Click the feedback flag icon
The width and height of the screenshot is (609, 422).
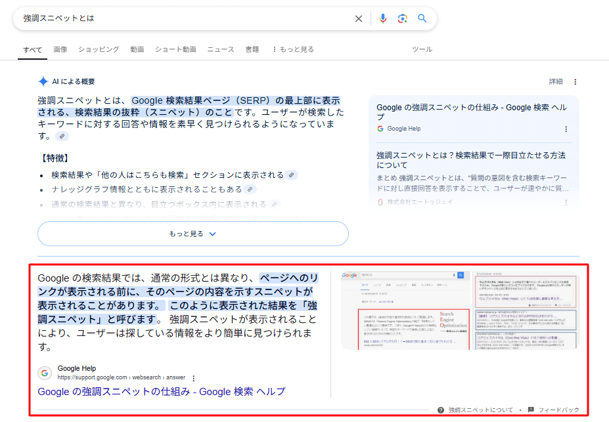[x=531, y=410]
